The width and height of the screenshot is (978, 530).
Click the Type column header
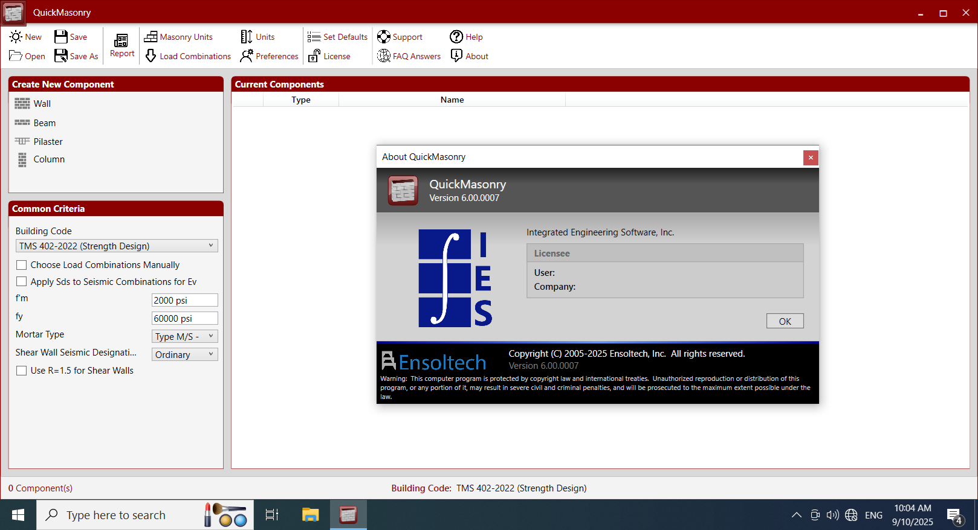301,100
